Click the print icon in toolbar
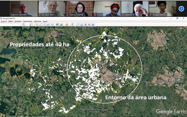The width and height of the screenshot is (187, 117). pos(82,24)
